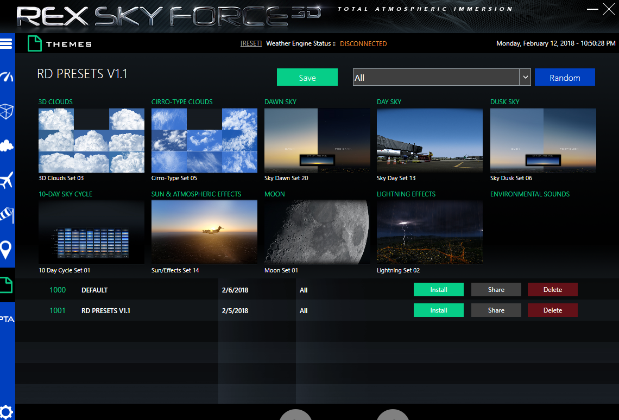The height and width of the screenshot is (420, 619).
Task: Click the MOON heading
Action: [x=274, y=194]
